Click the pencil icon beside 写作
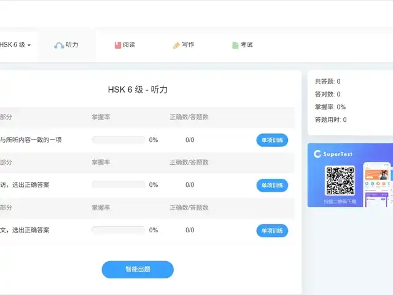 (x=176, y=45)
